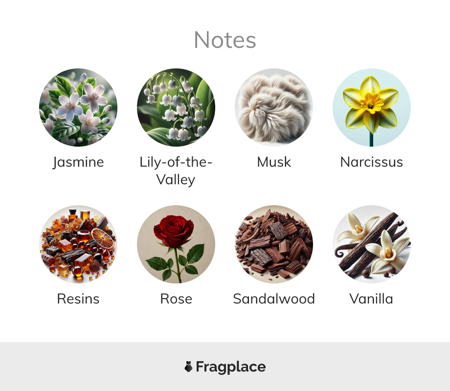450x391 pixels.
Task: Click the Jasmine label
Action: 78,162
